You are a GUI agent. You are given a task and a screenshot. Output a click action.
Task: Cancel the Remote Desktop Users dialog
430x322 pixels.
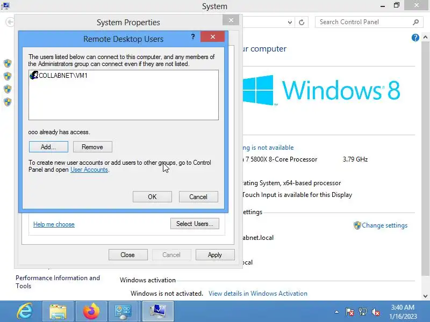coord(198,196)
